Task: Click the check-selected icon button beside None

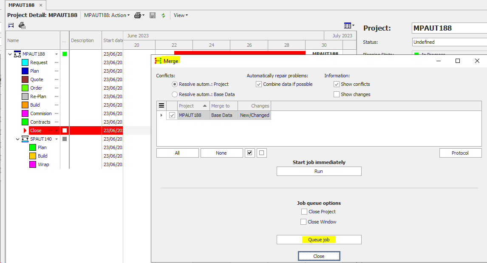Action: pos(250,153)
